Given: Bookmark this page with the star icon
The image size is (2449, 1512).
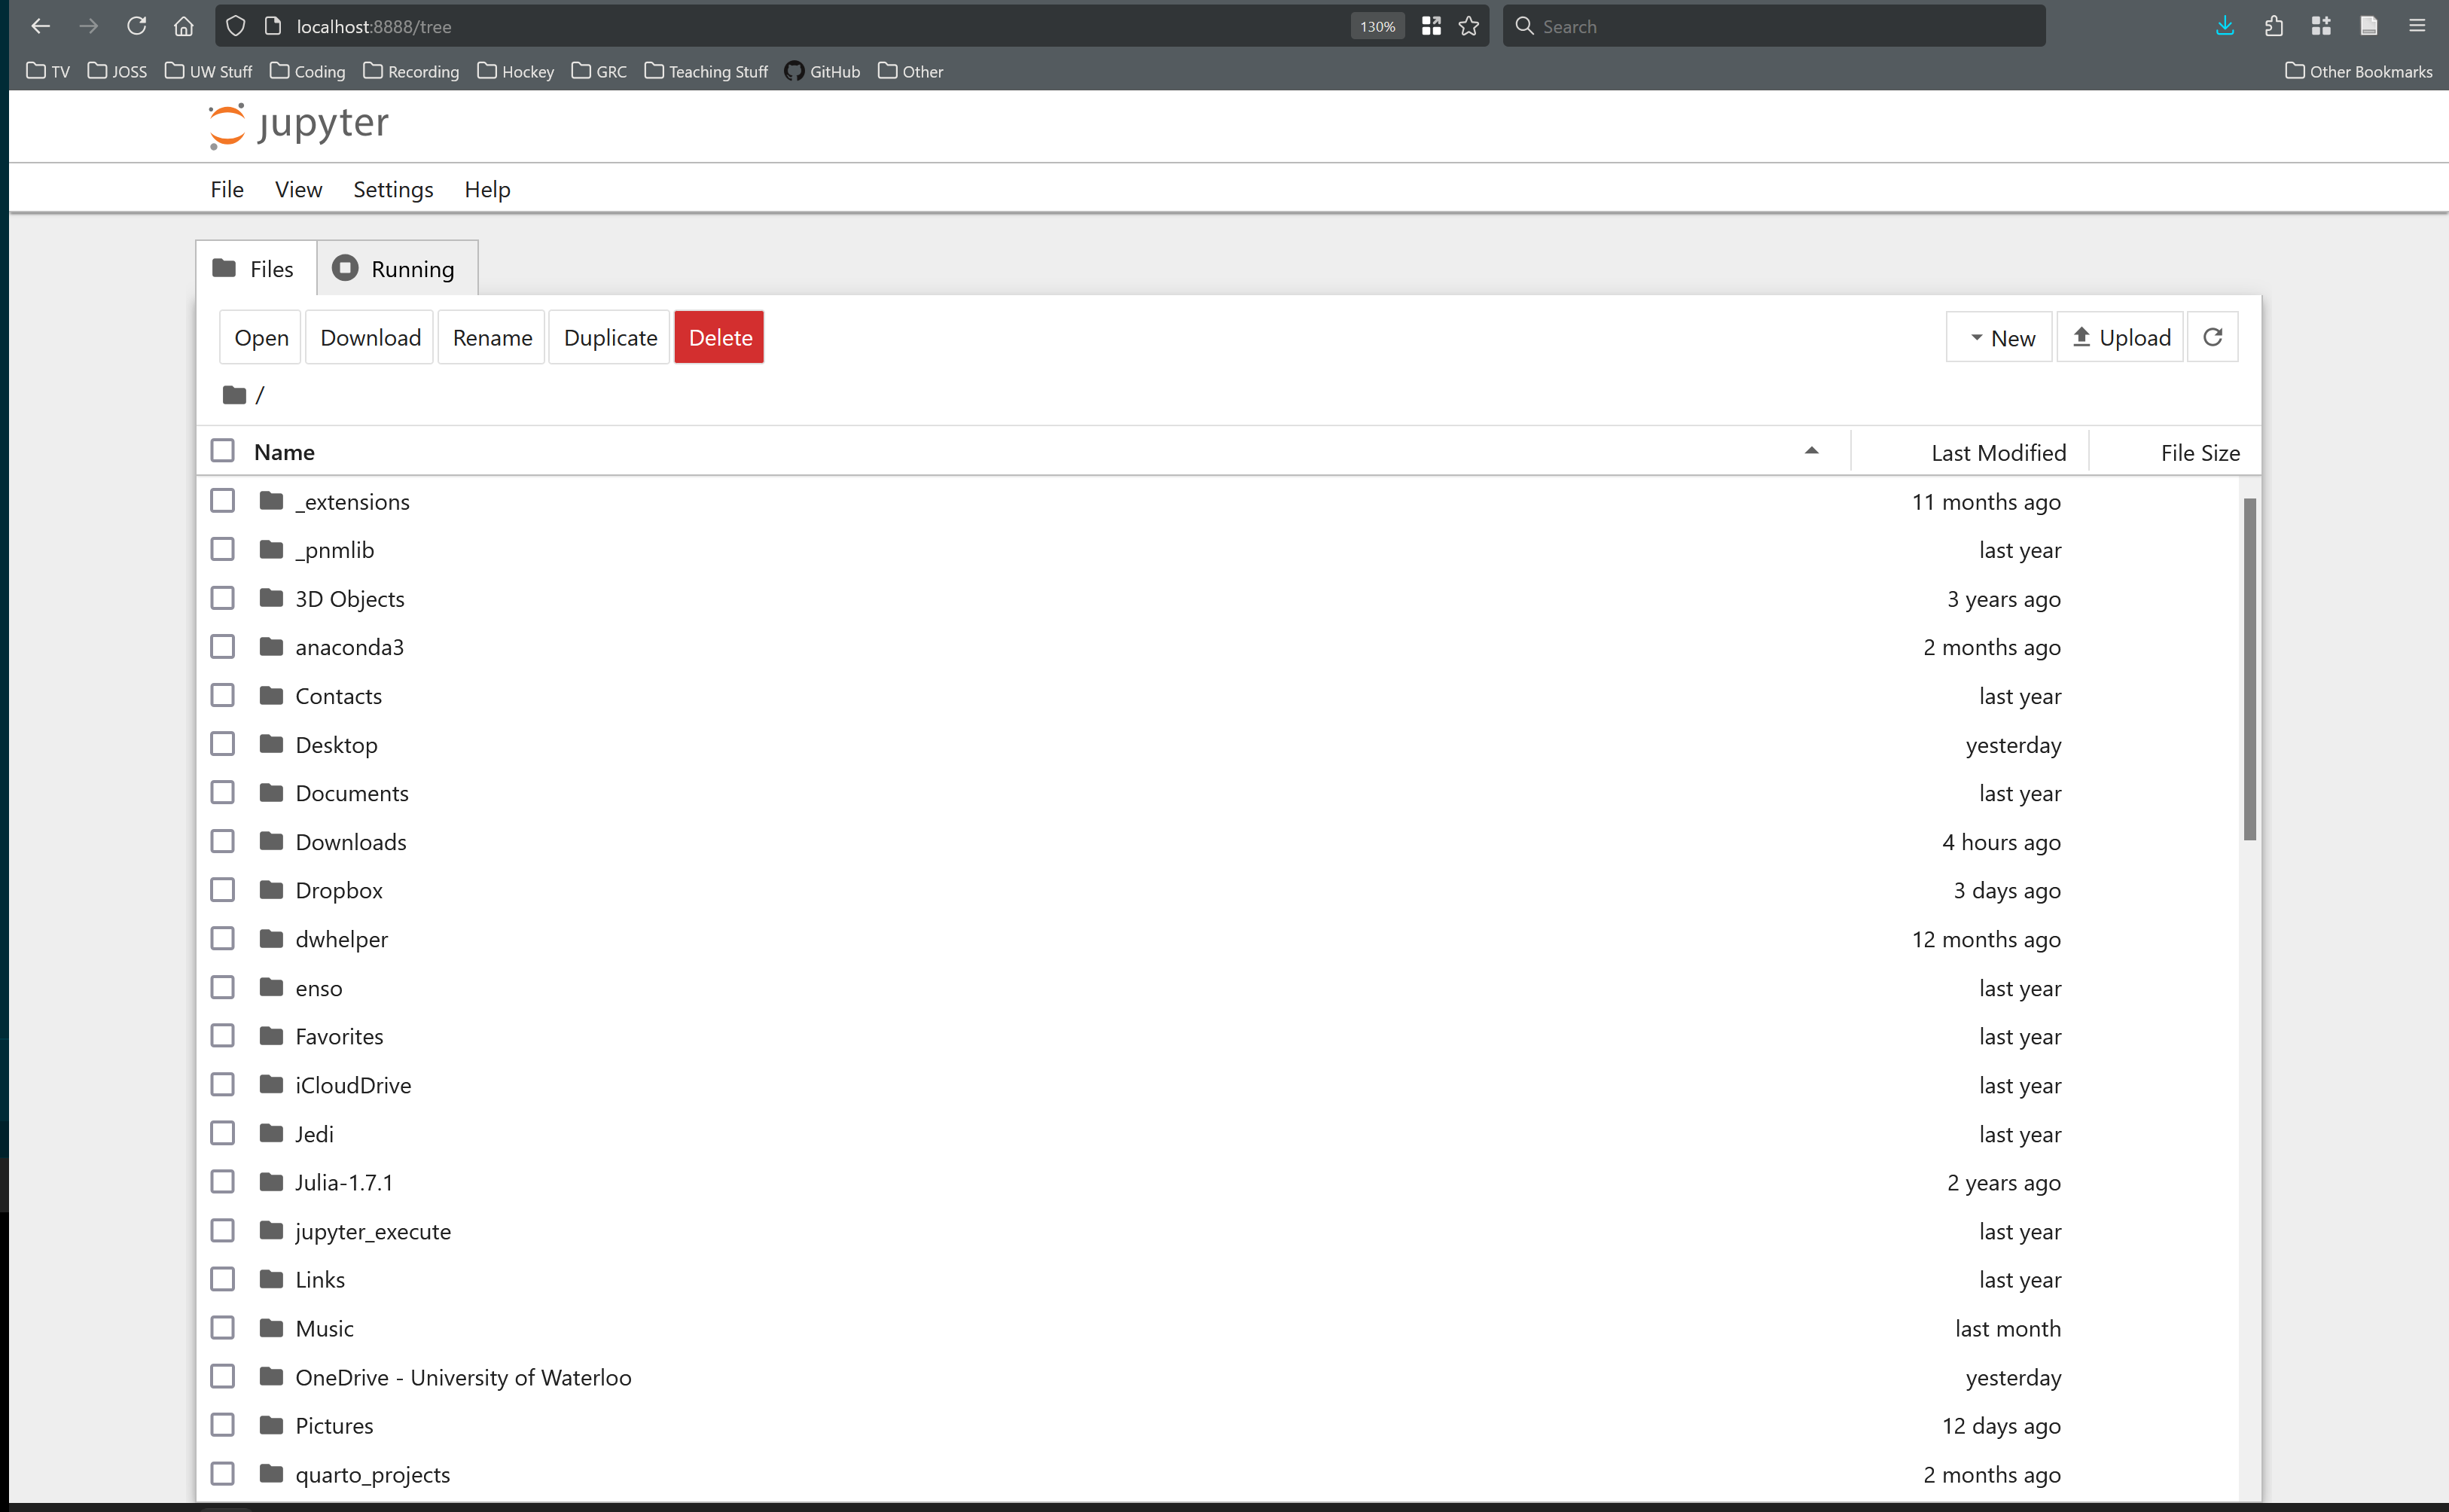Looking at the screenshot, I should click(x=1468, y=26).
